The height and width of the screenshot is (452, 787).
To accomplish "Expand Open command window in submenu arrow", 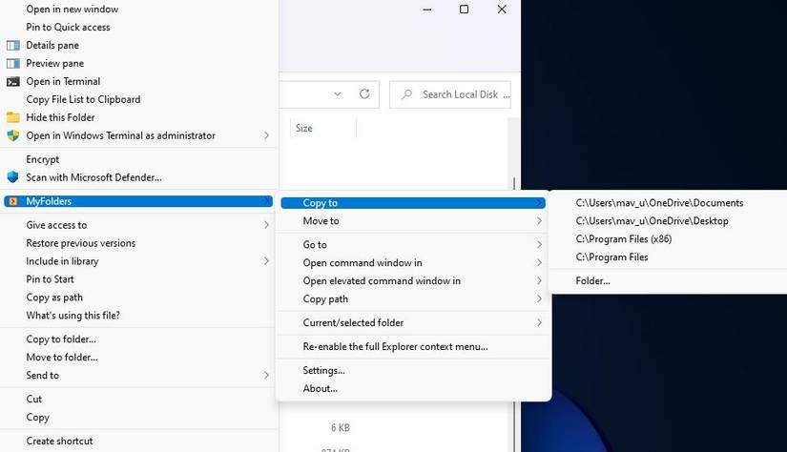I will (539, 262).
